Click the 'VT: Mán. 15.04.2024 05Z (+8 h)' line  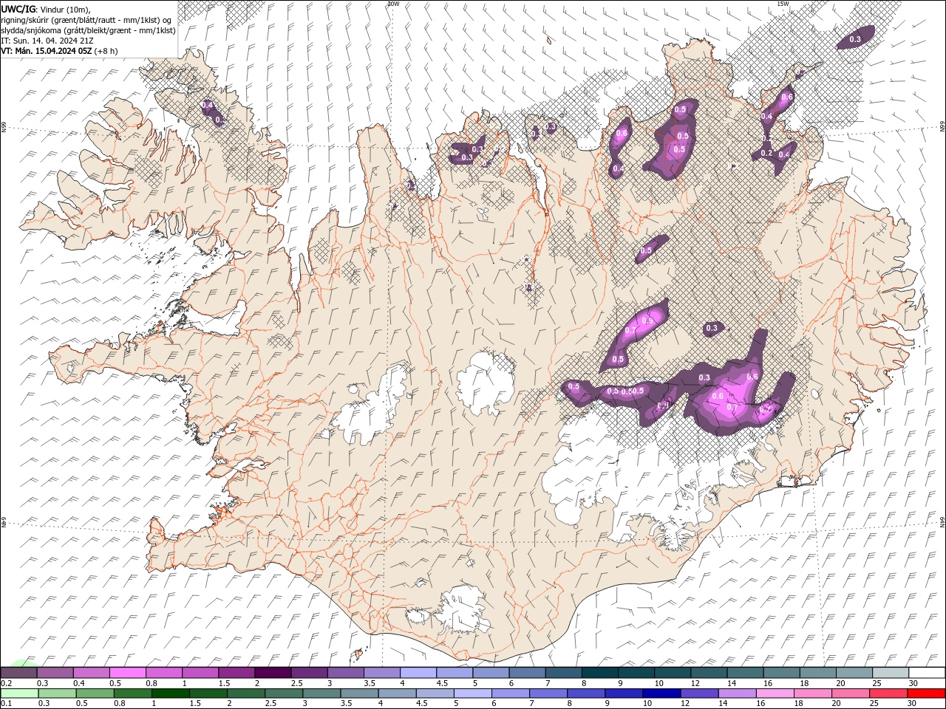click(x=59, y=51)
